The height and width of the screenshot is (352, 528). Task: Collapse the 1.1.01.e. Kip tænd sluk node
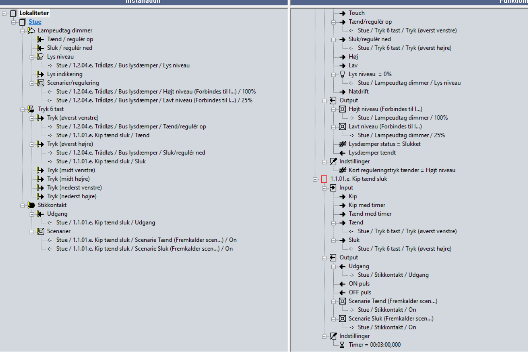[x=315, y=179]
